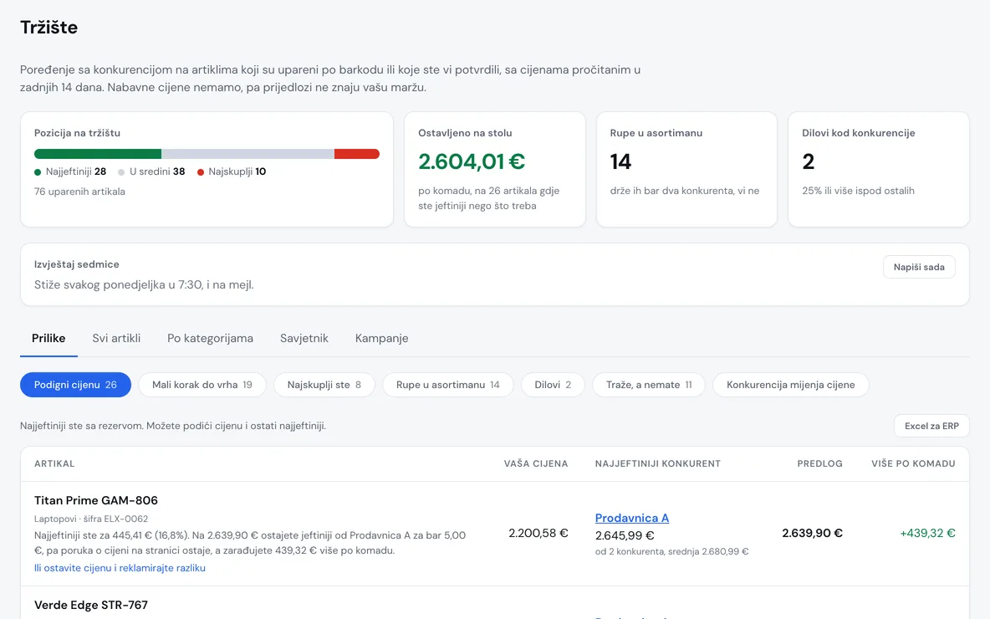Switch to the Savjetnik tab
The image size is (990, 619).
(x=304, y=338)
